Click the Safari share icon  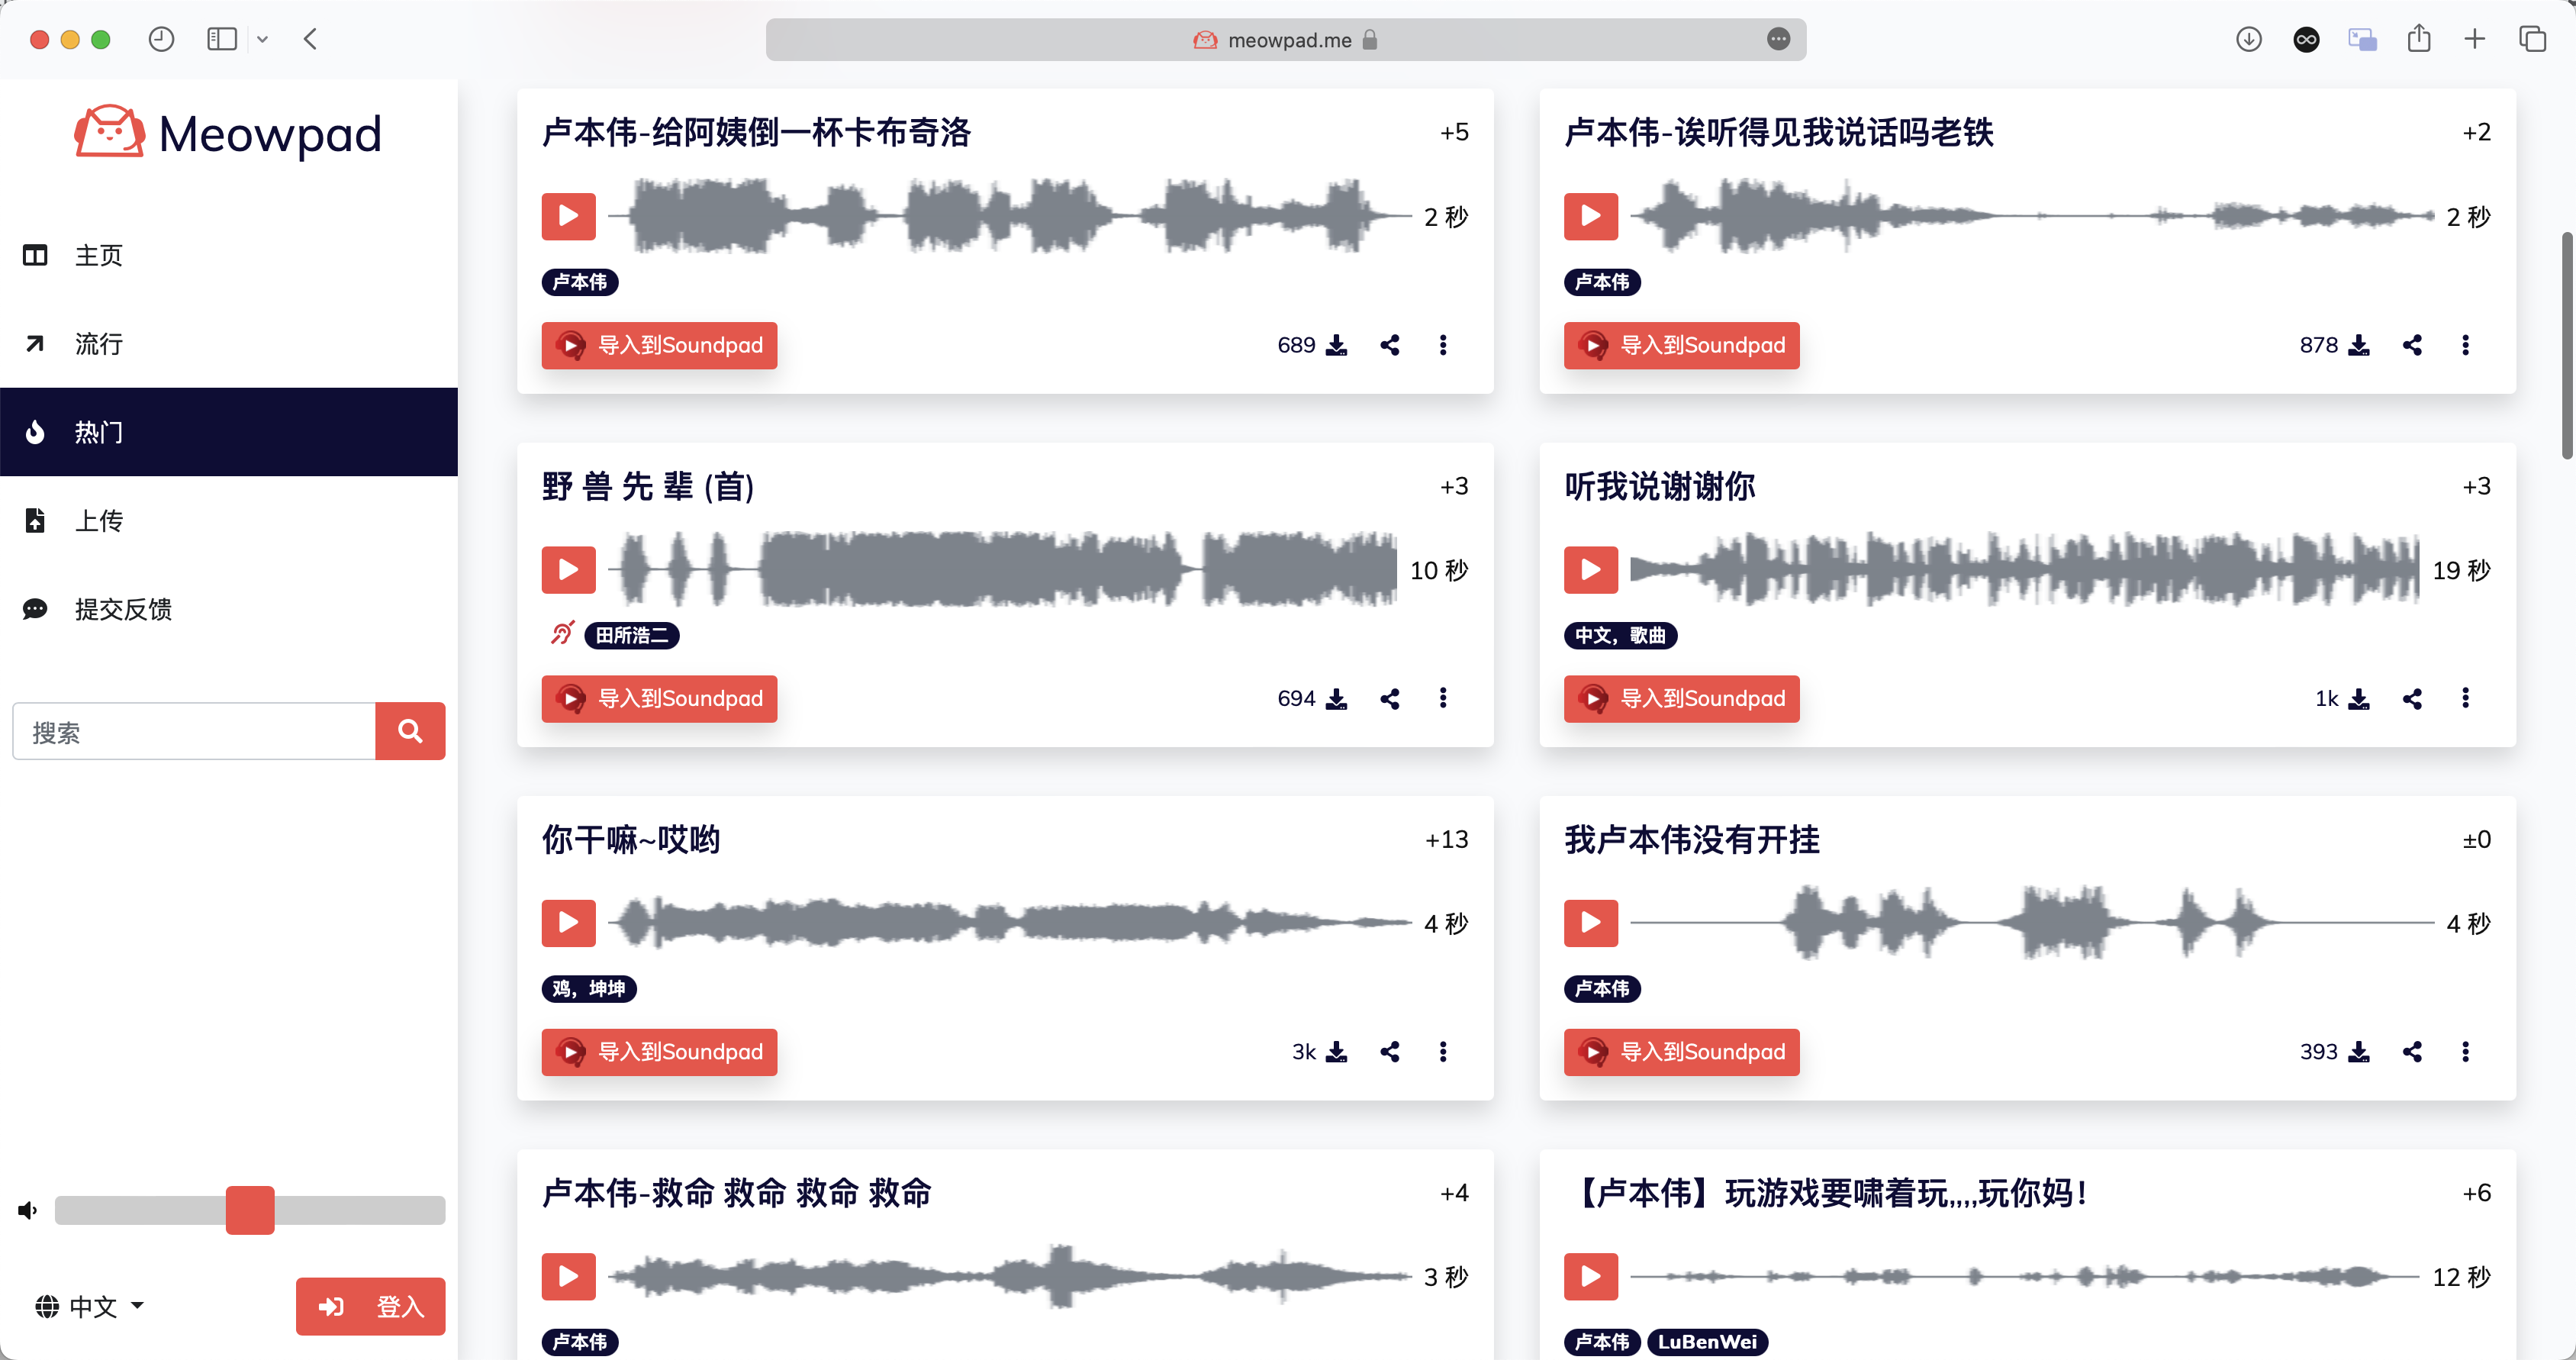click(2418, 40)
